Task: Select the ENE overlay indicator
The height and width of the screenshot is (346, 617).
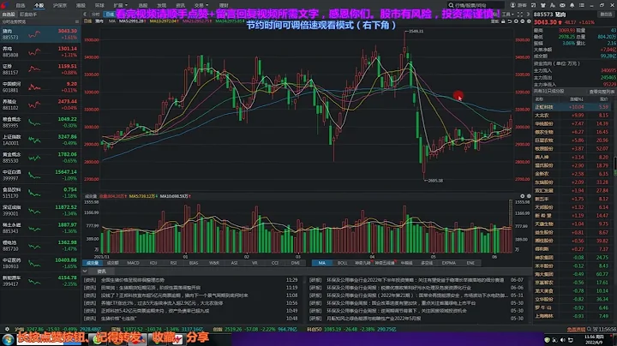Action: point(470,263)
